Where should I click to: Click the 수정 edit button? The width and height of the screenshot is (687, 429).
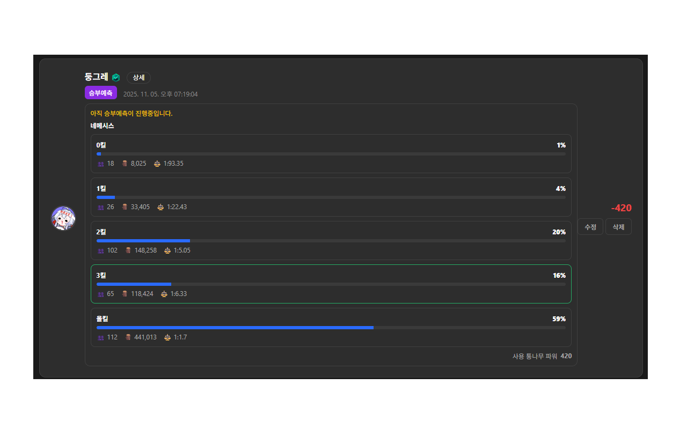click(x=590, y=227)
